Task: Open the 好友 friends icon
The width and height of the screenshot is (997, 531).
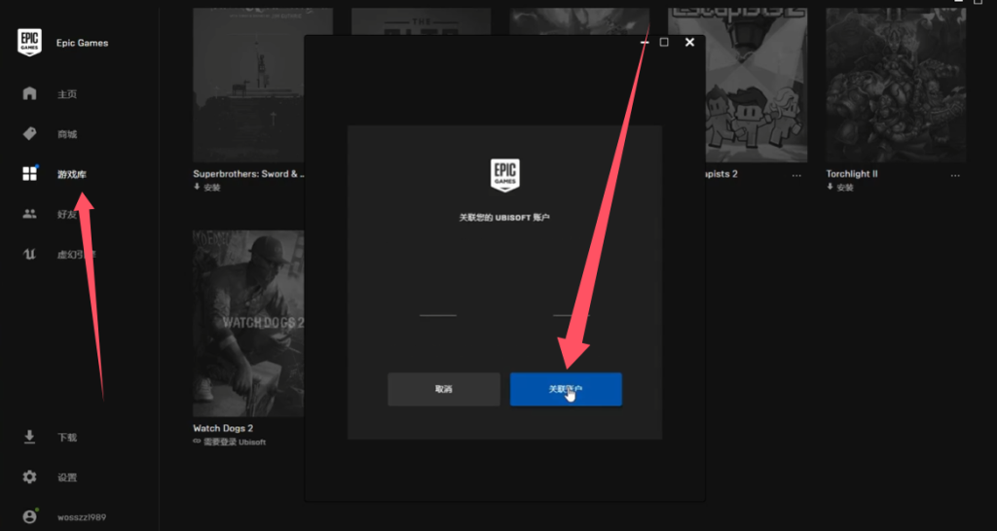Action: (29, 214)
